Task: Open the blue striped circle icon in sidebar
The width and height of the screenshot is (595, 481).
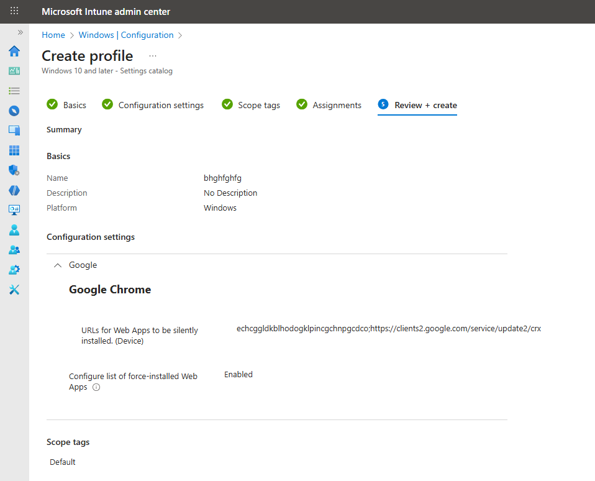Action: (14, 190)
